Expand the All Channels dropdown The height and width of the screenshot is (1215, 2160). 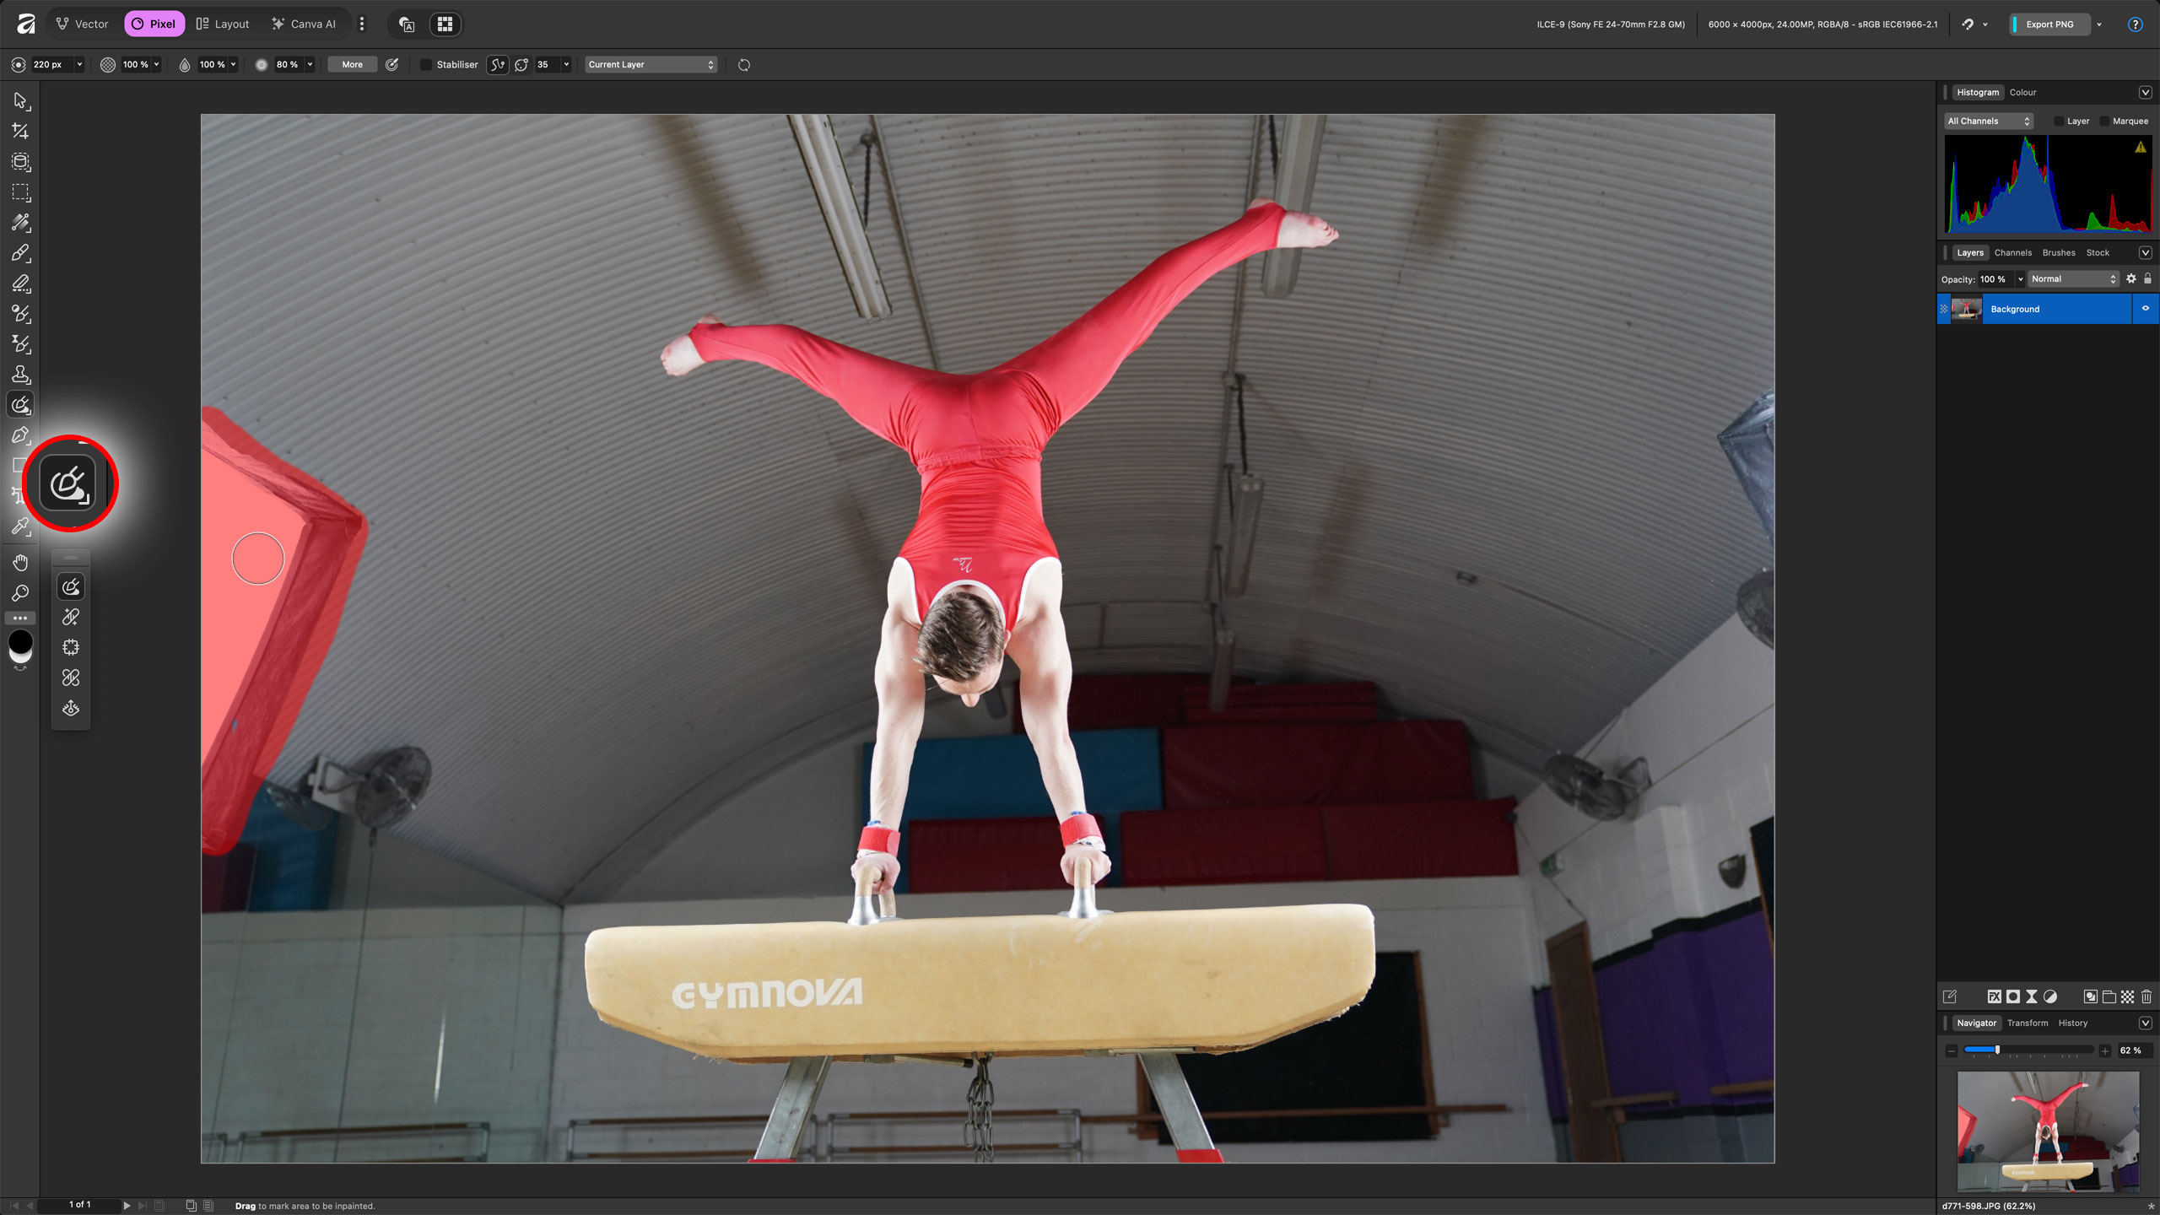(x=1988, y=121)
